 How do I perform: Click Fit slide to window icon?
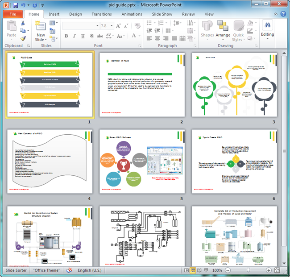click(277, 270)
